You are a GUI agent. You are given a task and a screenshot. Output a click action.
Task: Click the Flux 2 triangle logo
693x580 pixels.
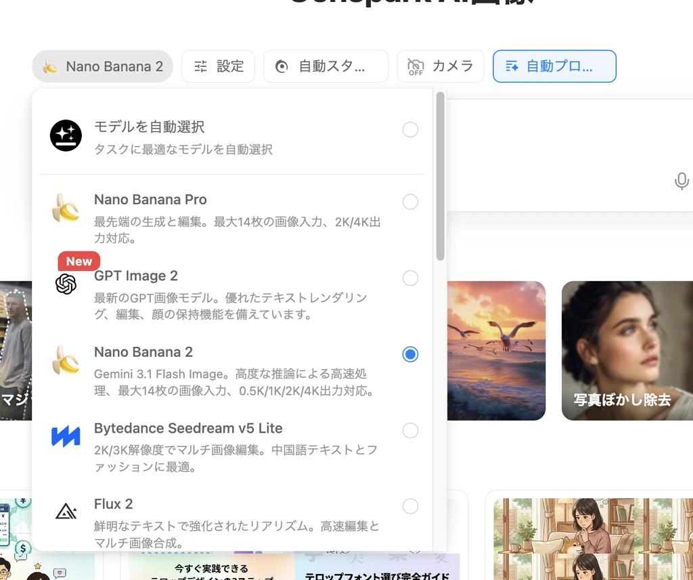[x=66, y=512]
